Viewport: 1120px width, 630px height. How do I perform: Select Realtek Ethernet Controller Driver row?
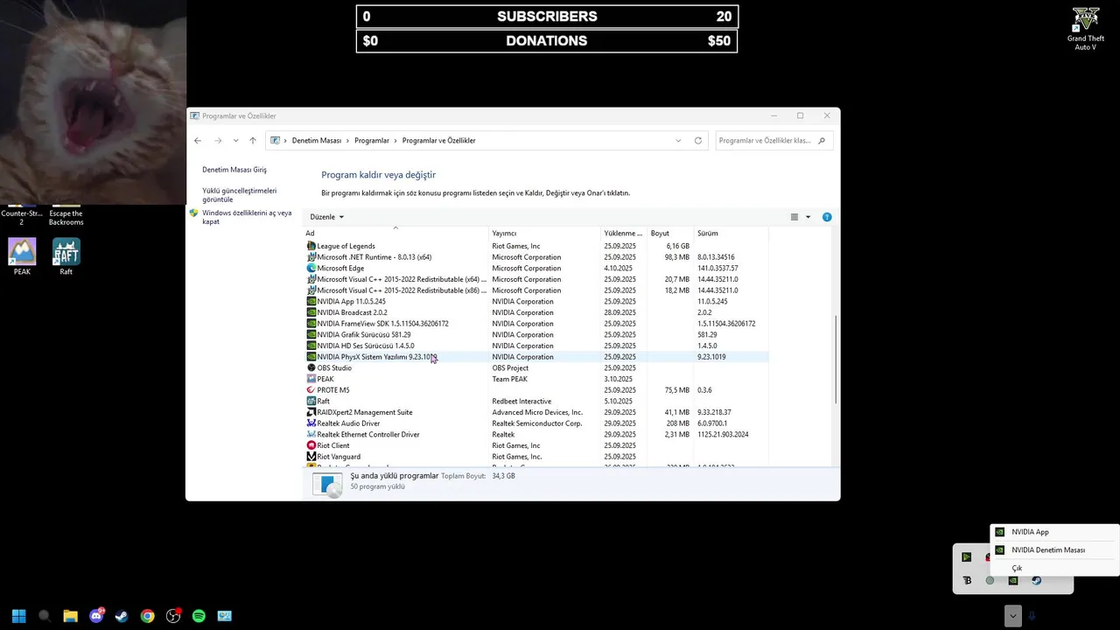coord(535,435)
